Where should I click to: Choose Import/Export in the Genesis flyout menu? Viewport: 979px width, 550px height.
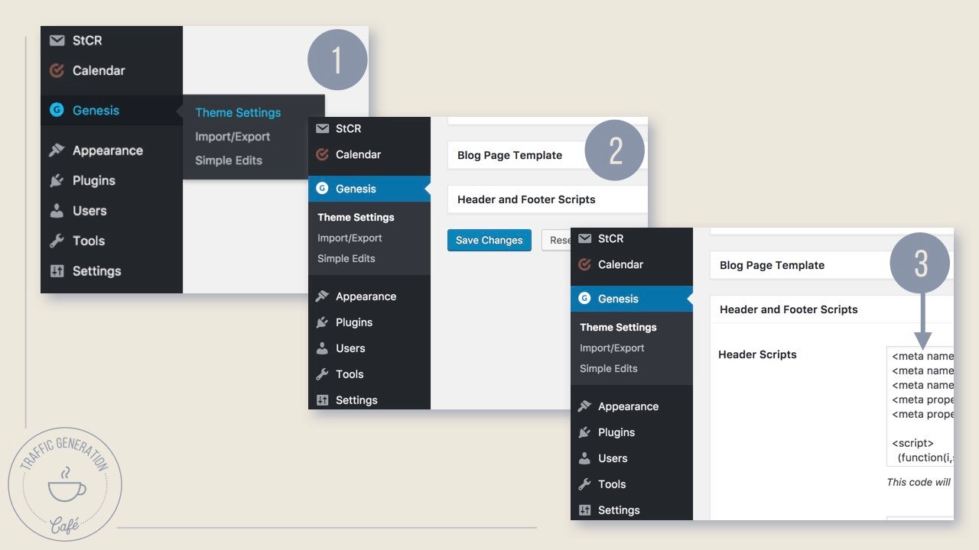pyautogui.click(x=233, y=137)
